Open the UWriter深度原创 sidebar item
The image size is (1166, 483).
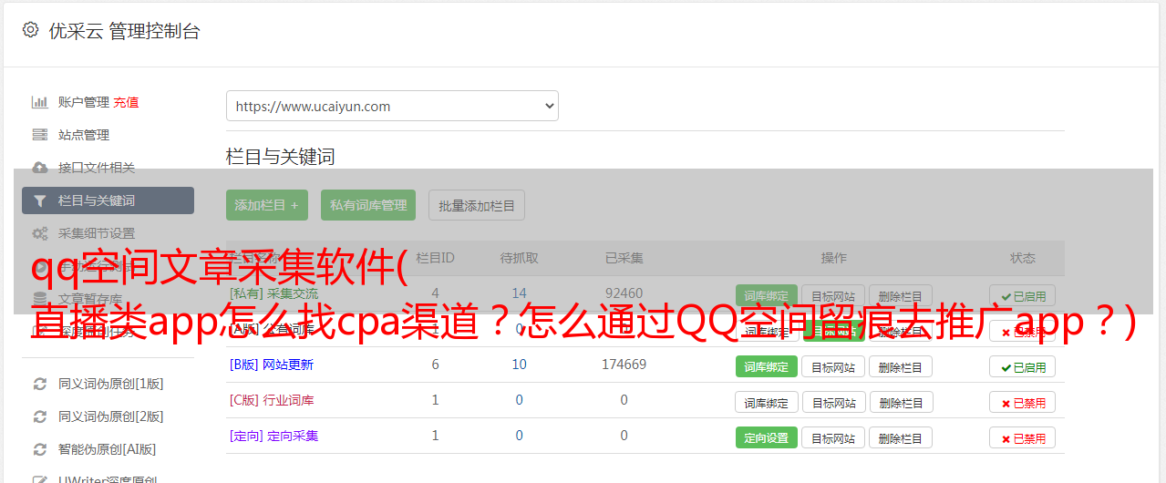click(x=108, y=479)
